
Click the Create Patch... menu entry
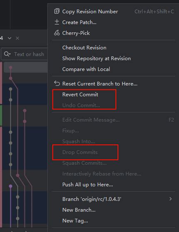[79, 22]
